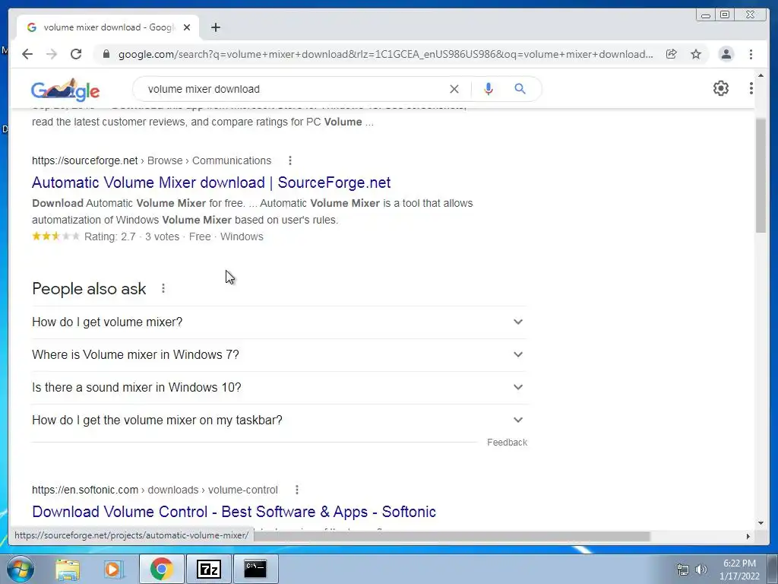
Task: Click the horizontal scrollbar thumb
Action: point(451,536)
